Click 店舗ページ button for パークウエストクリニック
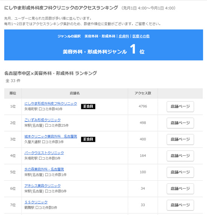The image size is (207, 215). (180, 156)
